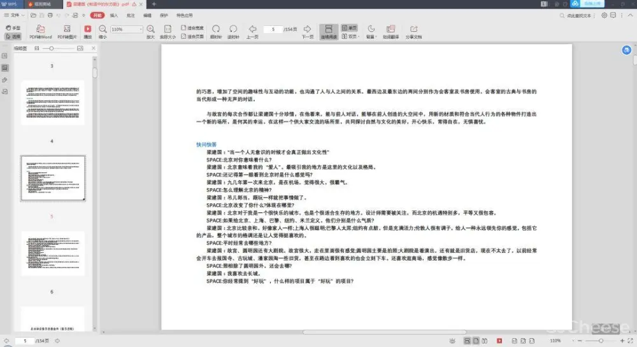Screen dimensions: 637x347
Task: Open 划词翻译 translation tool
Action: (390, 29)
